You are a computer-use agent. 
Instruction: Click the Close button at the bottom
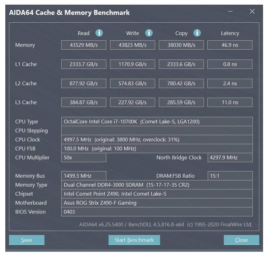[241, 240]
